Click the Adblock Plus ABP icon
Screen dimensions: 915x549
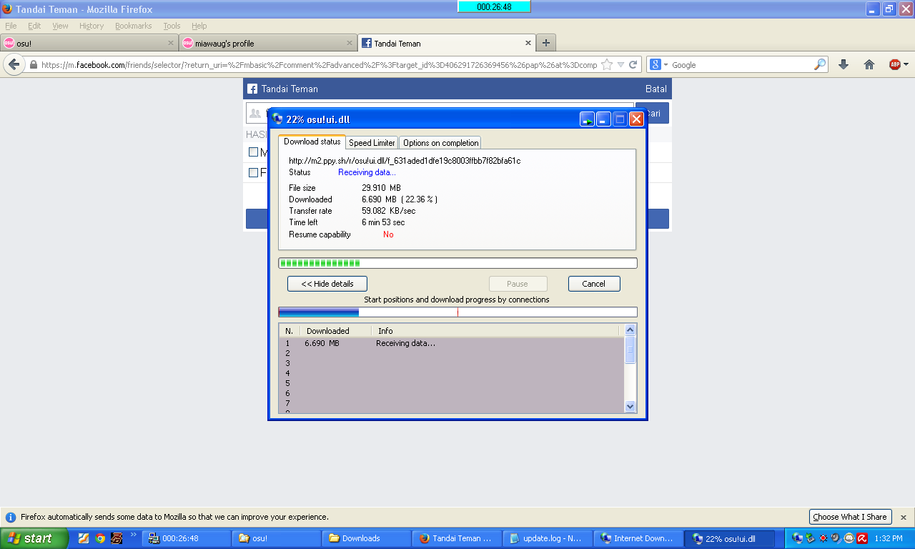point(894,64)
